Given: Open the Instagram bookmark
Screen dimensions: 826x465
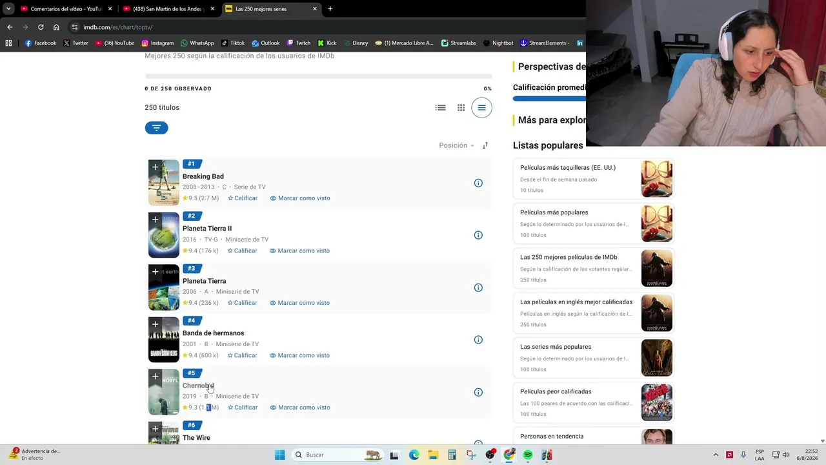Looking at the screenshot, I should [157, 43].
